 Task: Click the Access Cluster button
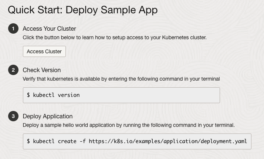pos(44,51)
